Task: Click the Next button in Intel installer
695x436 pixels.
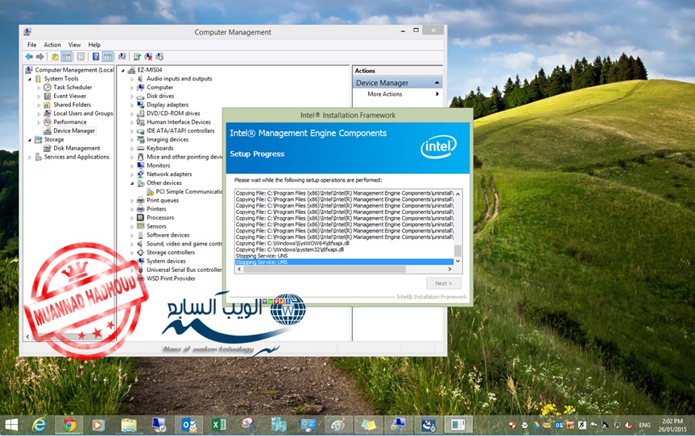Action: (x=444, y=283)
